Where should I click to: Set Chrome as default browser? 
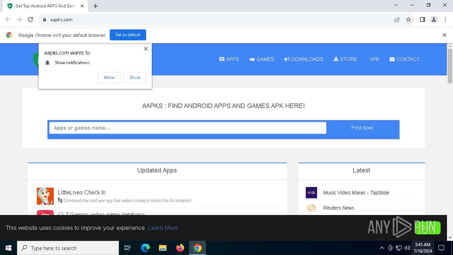(x=128, y=35)
